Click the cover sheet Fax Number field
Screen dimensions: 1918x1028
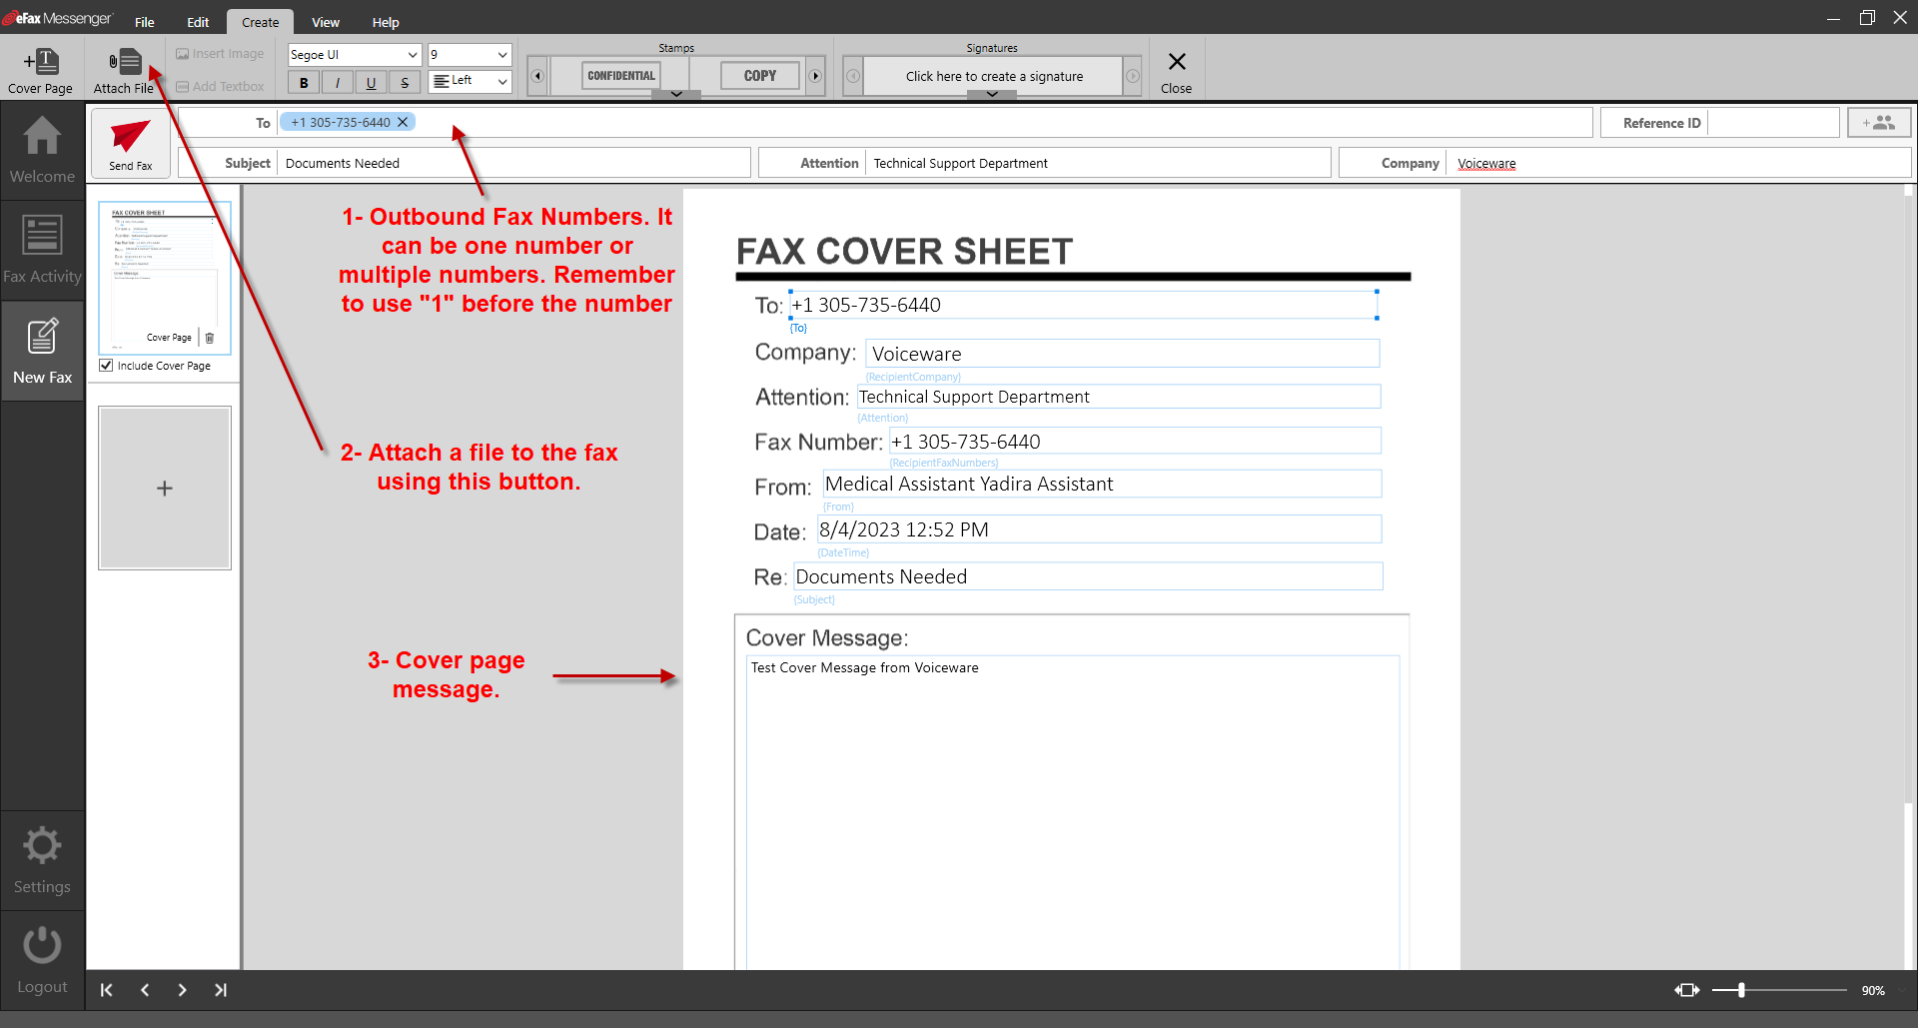point(1135,442)
